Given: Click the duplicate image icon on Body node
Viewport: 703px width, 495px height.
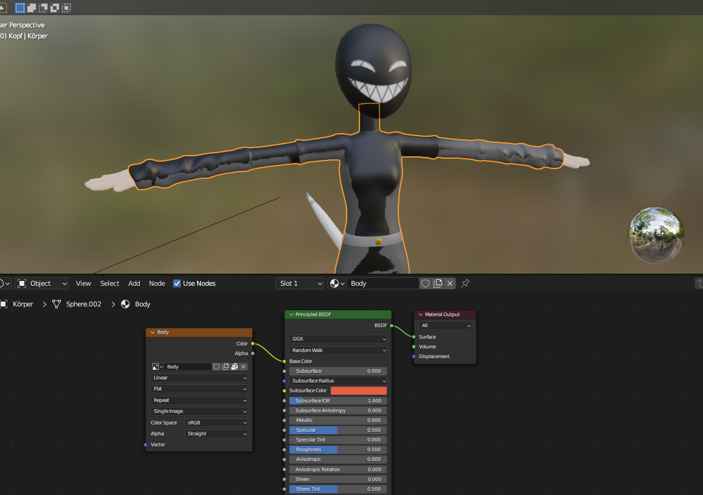Looking at the screenshot, I should [226, 366].
